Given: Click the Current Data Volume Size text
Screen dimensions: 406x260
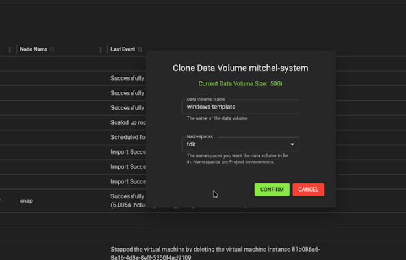Looking at the screenshot, I should tap(240, 84).
